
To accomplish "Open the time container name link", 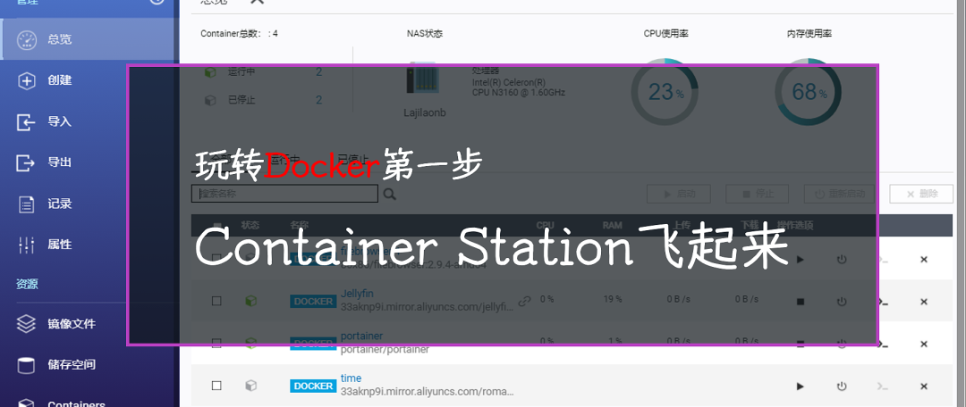I will (x=351, y=378).
